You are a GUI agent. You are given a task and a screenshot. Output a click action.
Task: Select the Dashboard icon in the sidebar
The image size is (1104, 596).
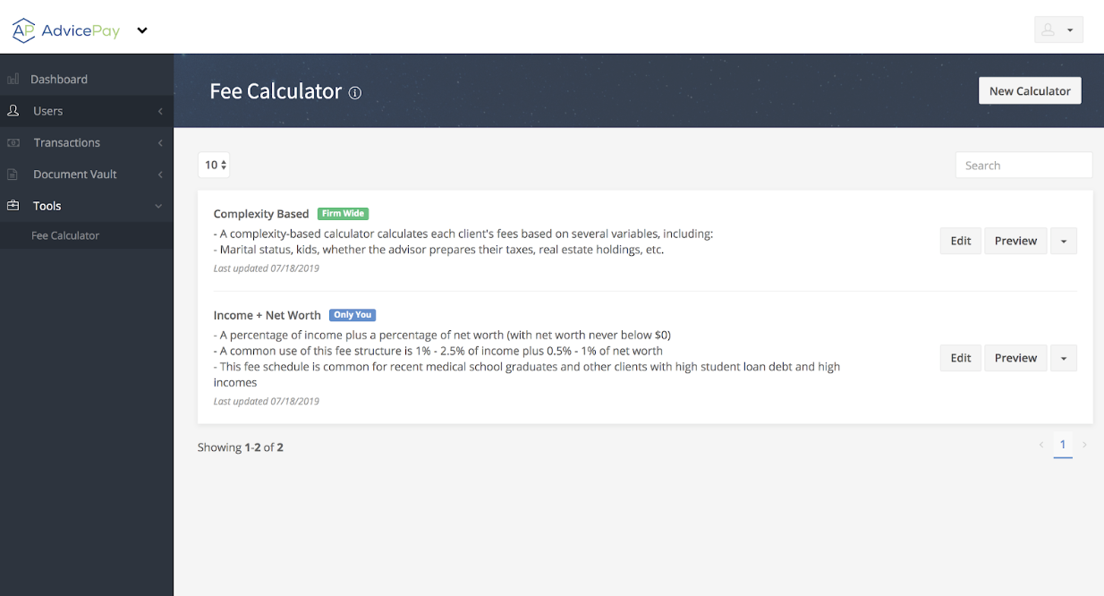tap(13, 79)
